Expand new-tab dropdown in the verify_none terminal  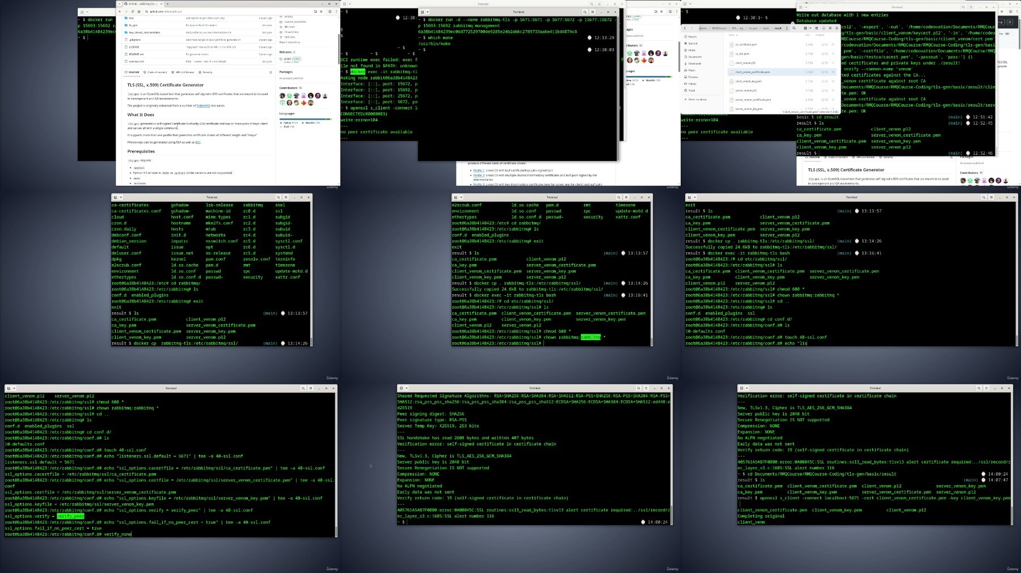click(x=14, y=388)
